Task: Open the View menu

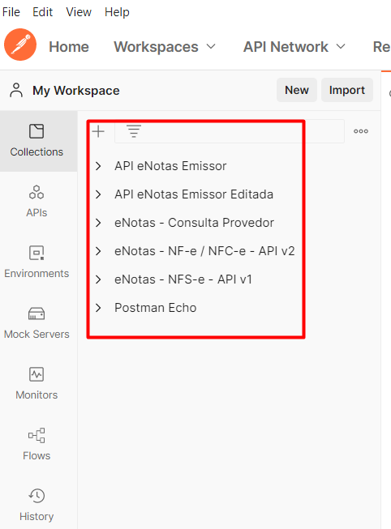Action: tap(79, 12)
